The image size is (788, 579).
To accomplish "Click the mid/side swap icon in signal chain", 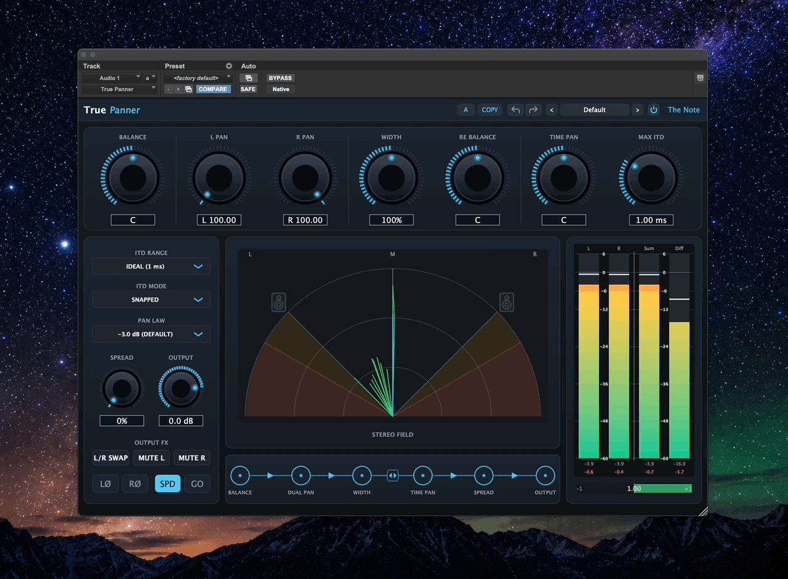I will [x=393, y=476].
